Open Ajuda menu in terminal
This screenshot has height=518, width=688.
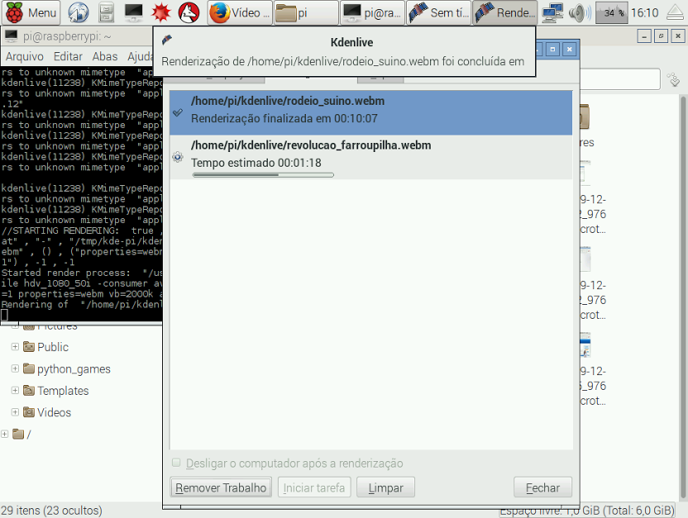pos(140,56)
